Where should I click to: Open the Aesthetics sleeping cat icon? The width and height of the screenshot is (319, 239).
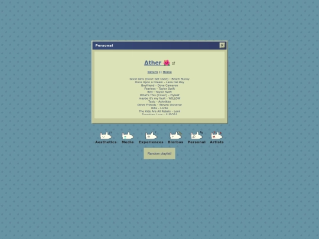[x=106, y=136]
